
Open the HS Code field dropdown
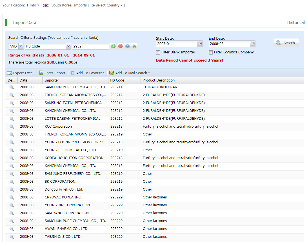coord(68,46)
